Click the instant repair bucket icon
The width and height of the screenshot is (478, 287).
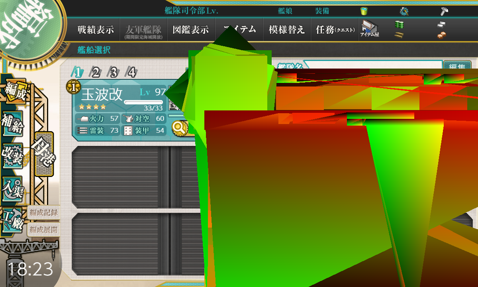click(364, 11)
